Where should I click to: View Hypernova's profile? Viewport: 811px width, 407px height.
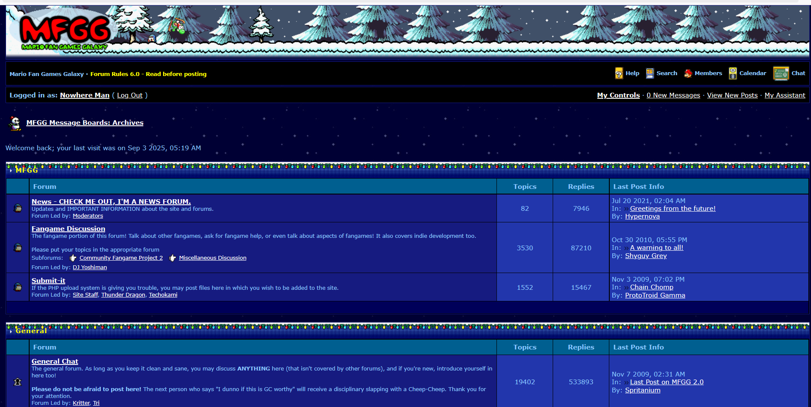coord(642,216)
